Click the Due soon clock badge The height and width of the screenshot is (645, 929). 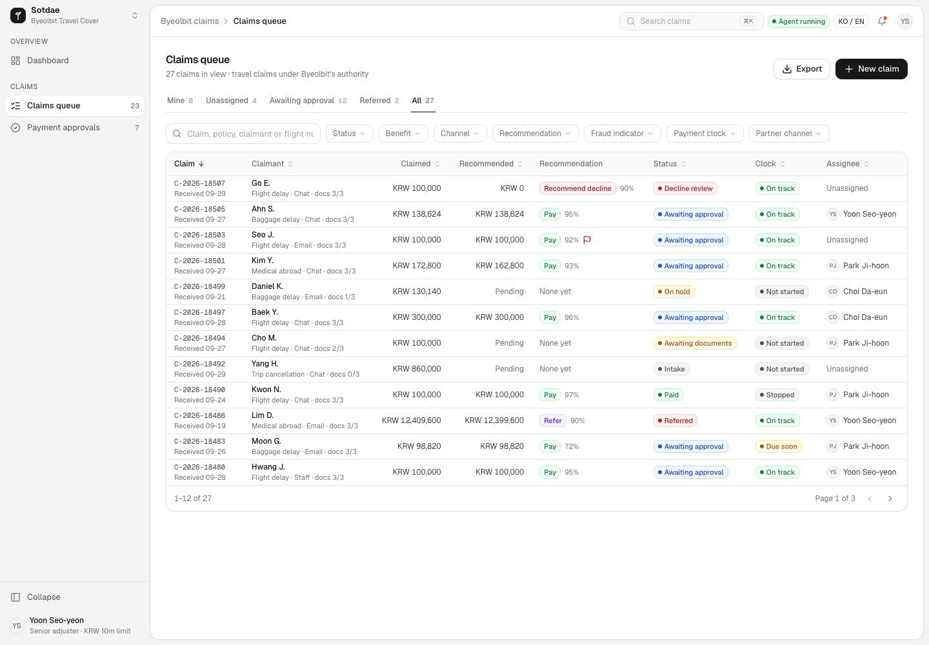pos(778,446)
